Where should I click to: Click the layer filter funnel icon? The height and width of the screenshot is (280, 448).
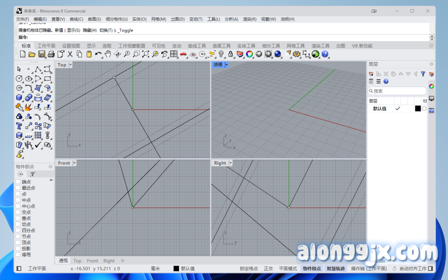tap(423, 74)
